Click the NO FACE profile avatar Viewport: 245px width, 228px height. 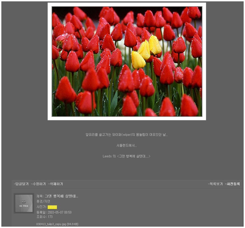(24, 203)
